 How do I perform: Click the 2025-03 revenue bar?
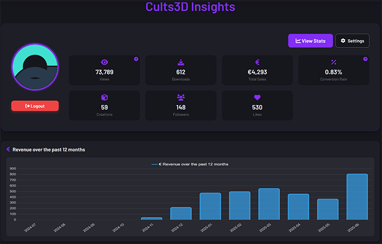269,204
